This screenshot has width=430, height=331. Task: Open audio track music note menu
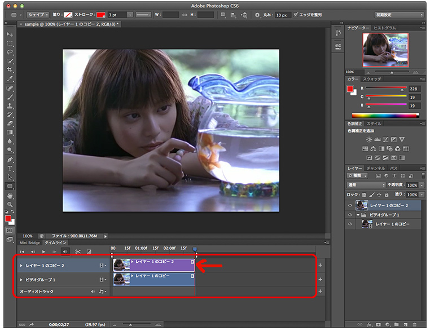pyautogui.click(x=102, y=292)
